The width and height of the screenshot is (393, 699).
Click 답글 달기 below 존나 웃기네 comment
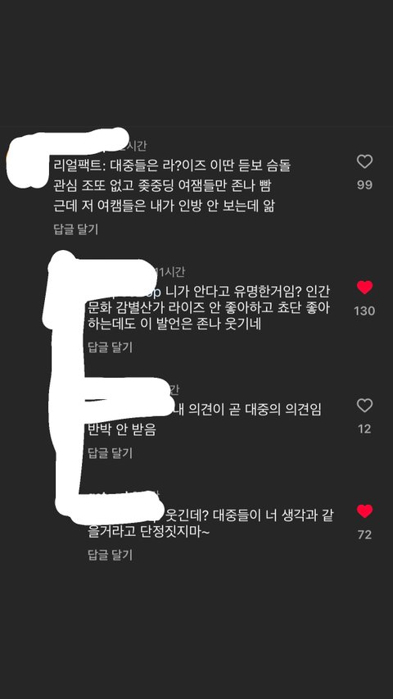coord(110,347)
